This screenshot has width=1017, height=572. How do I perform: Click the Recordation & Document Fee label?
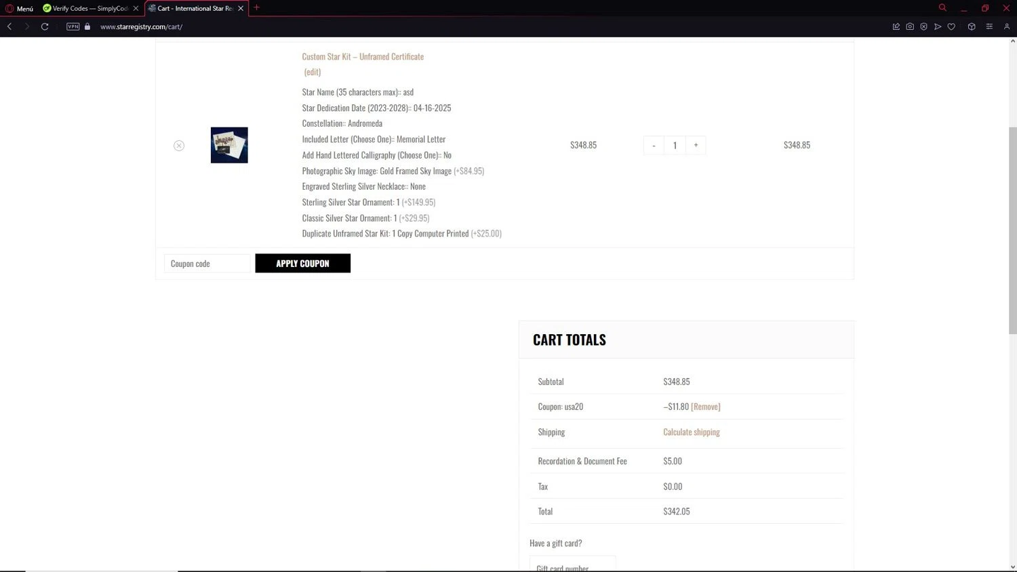(x=582, y=461)
